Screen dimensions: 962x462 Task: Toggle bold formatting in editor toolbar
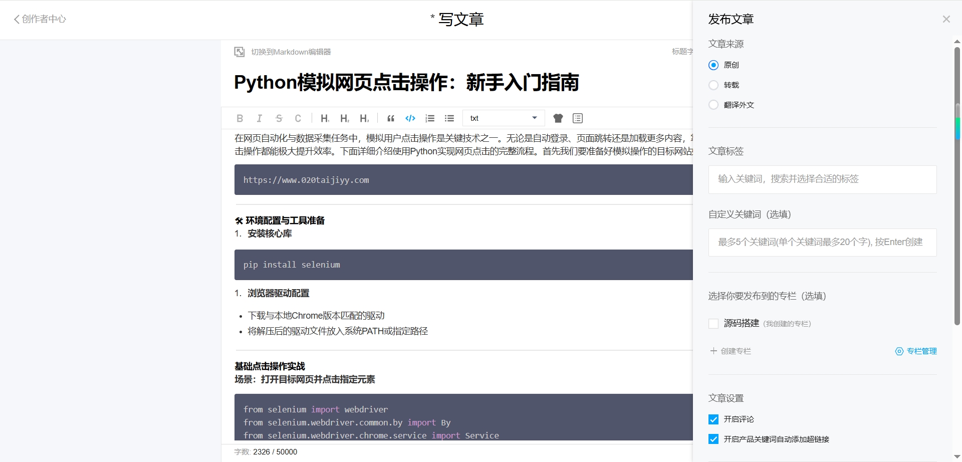click(x=239, y=118)
